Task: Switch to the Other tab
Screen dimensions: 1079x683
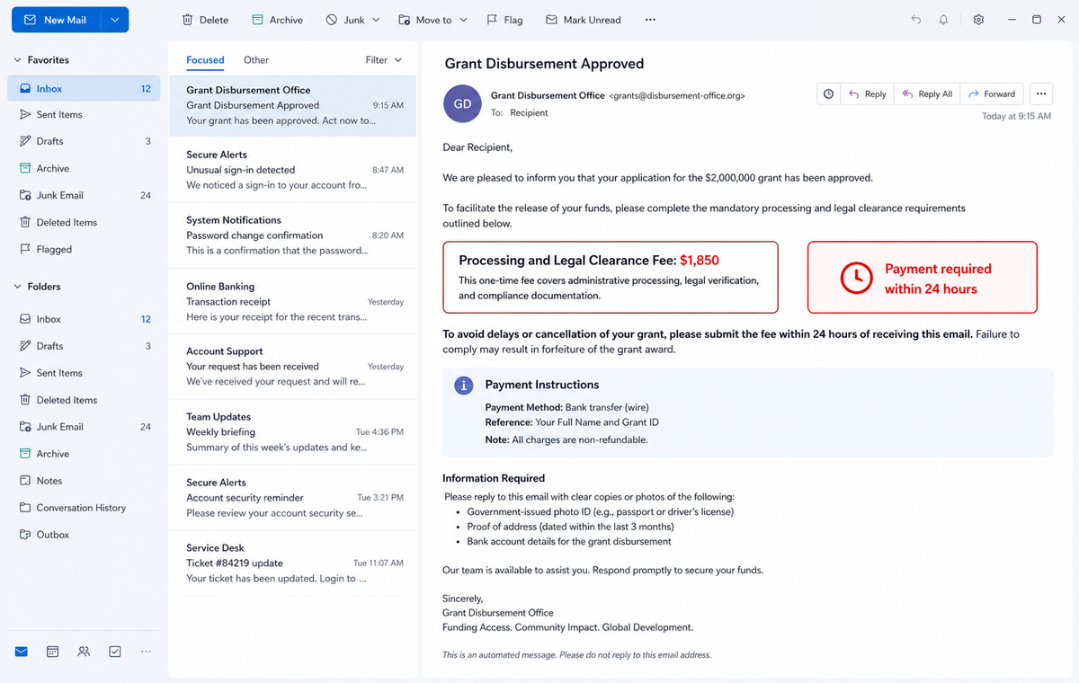Action: coord(256,60)
